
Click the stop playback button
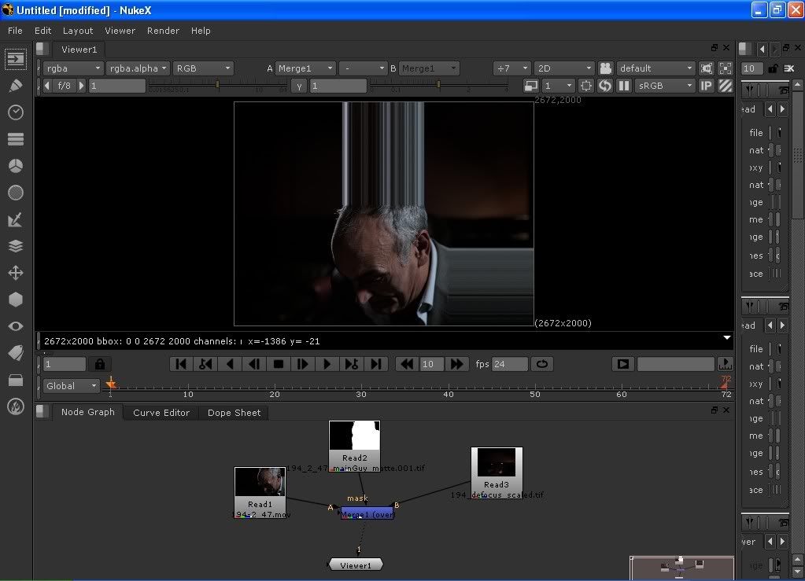pos(278,364)
